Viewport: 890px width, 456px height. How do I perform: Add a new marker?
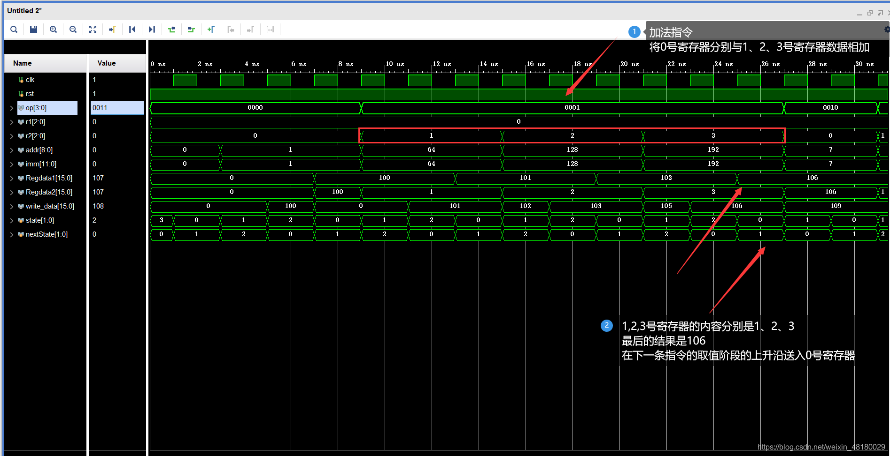click(x=211, y=30)
